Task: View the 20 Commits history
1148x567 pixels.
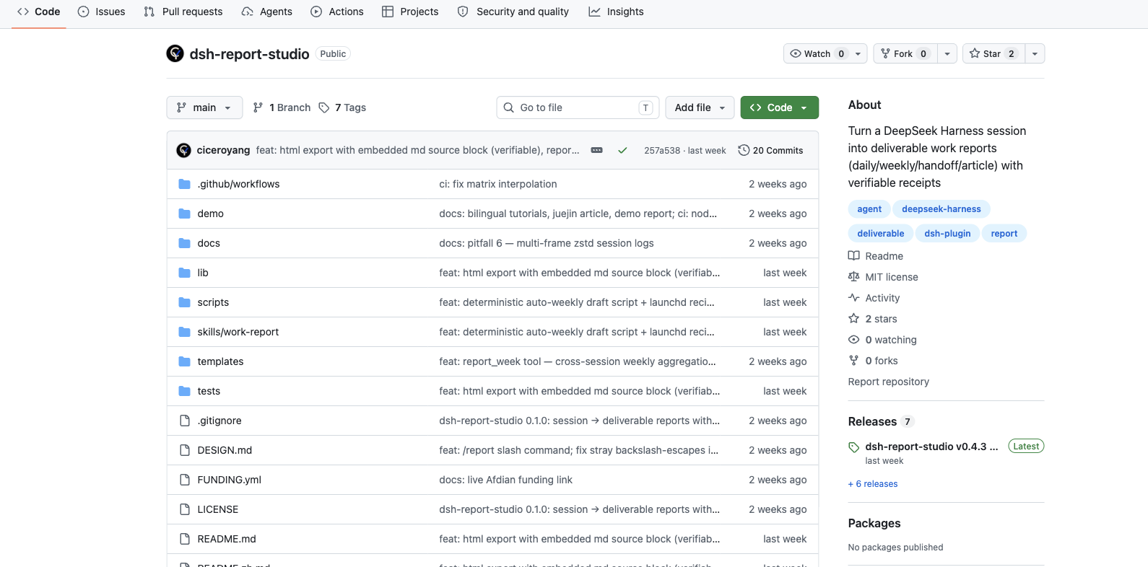Action: (x=770, y=150)
